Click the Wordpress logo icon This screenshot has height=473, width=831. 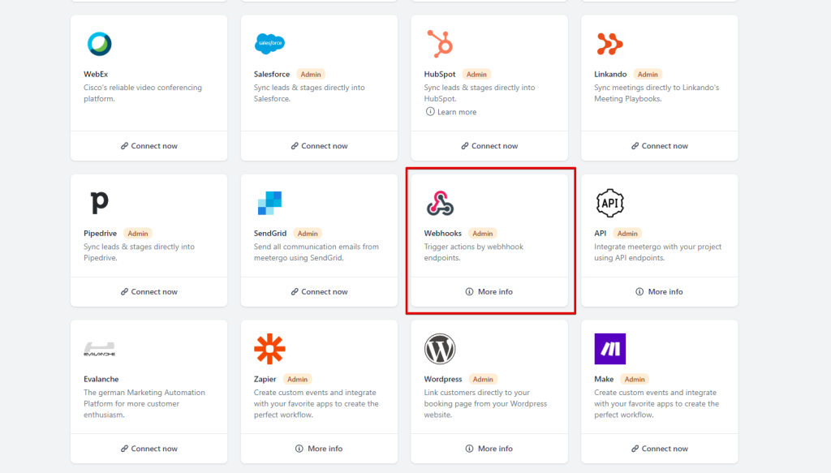[x=439, y=349]
